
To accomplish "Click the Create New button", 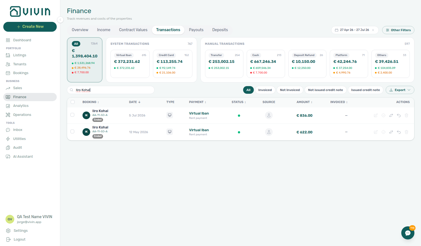I will tap(30, 27).
